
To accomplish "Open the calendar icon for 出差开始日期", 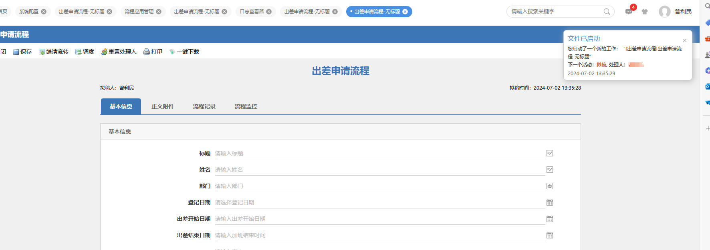I will point(550,219).
